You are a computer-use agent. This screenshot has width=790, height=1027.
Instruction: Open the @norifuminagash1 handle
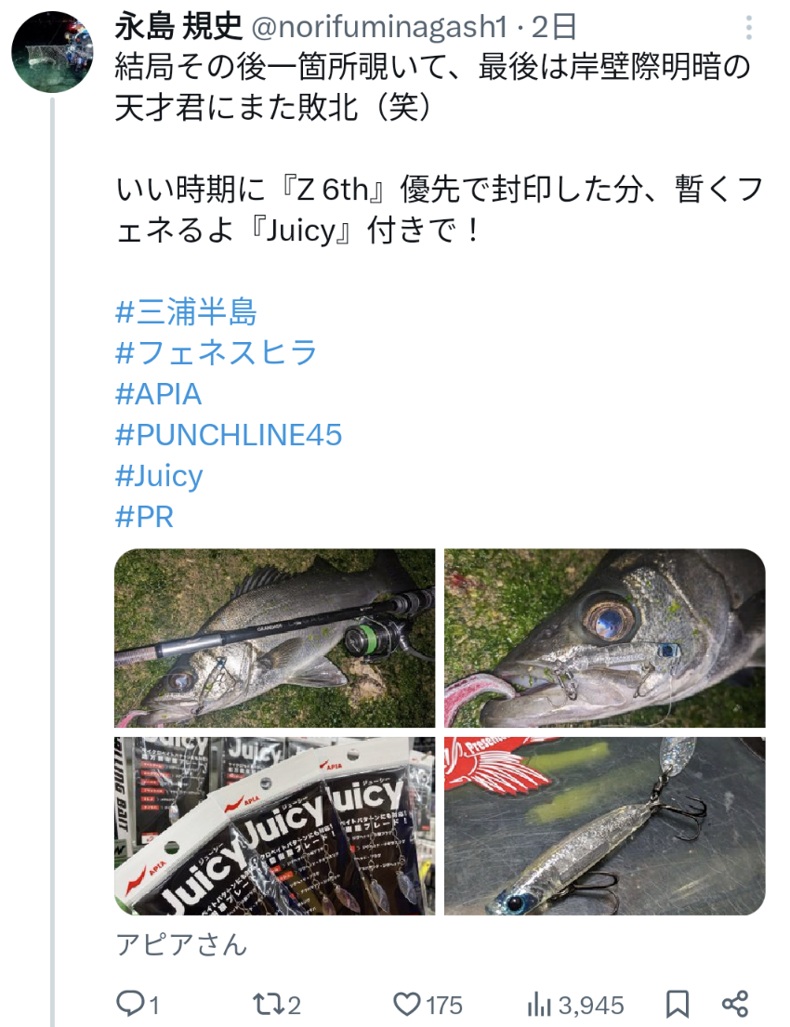(380, 27)
